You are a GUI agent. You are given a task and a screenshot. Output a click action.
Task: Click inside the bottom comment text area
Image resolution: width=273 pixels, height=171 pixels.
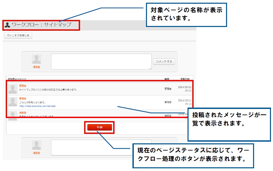click(101, 147)
